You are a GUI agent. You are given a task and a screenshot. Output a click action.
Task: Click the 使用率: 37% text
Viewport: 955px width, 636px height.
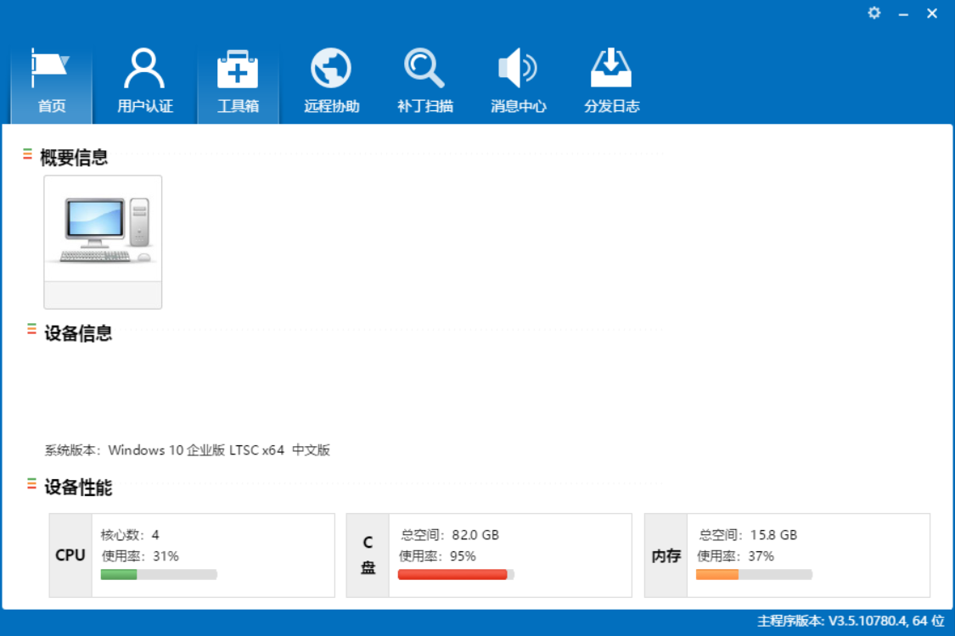coord(735,556)
